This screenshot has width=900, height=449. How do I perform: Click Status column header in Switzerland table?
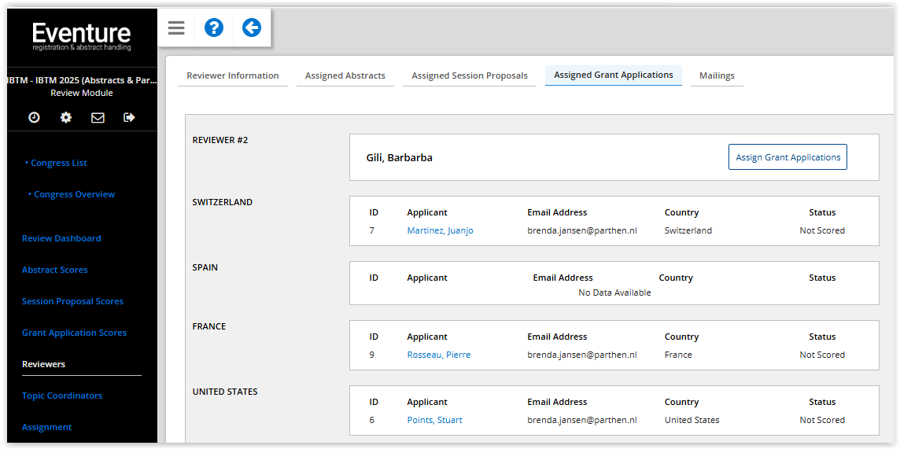tap(822, 212)
